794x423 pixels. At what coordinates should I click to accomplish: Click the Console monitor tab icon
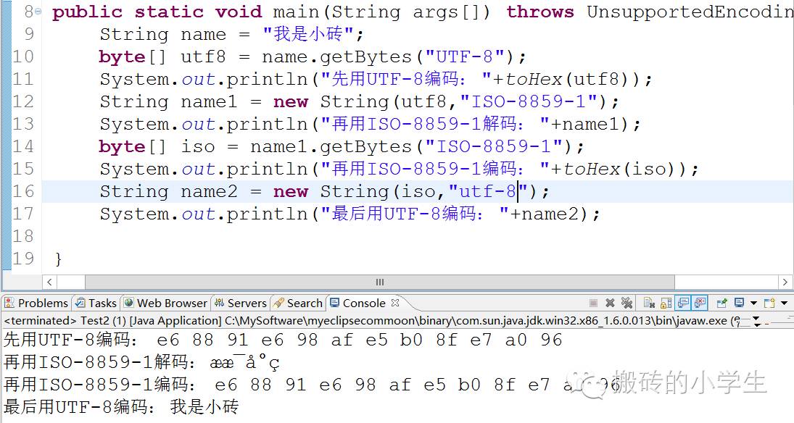pyautogui.click(x=334, y=303)
